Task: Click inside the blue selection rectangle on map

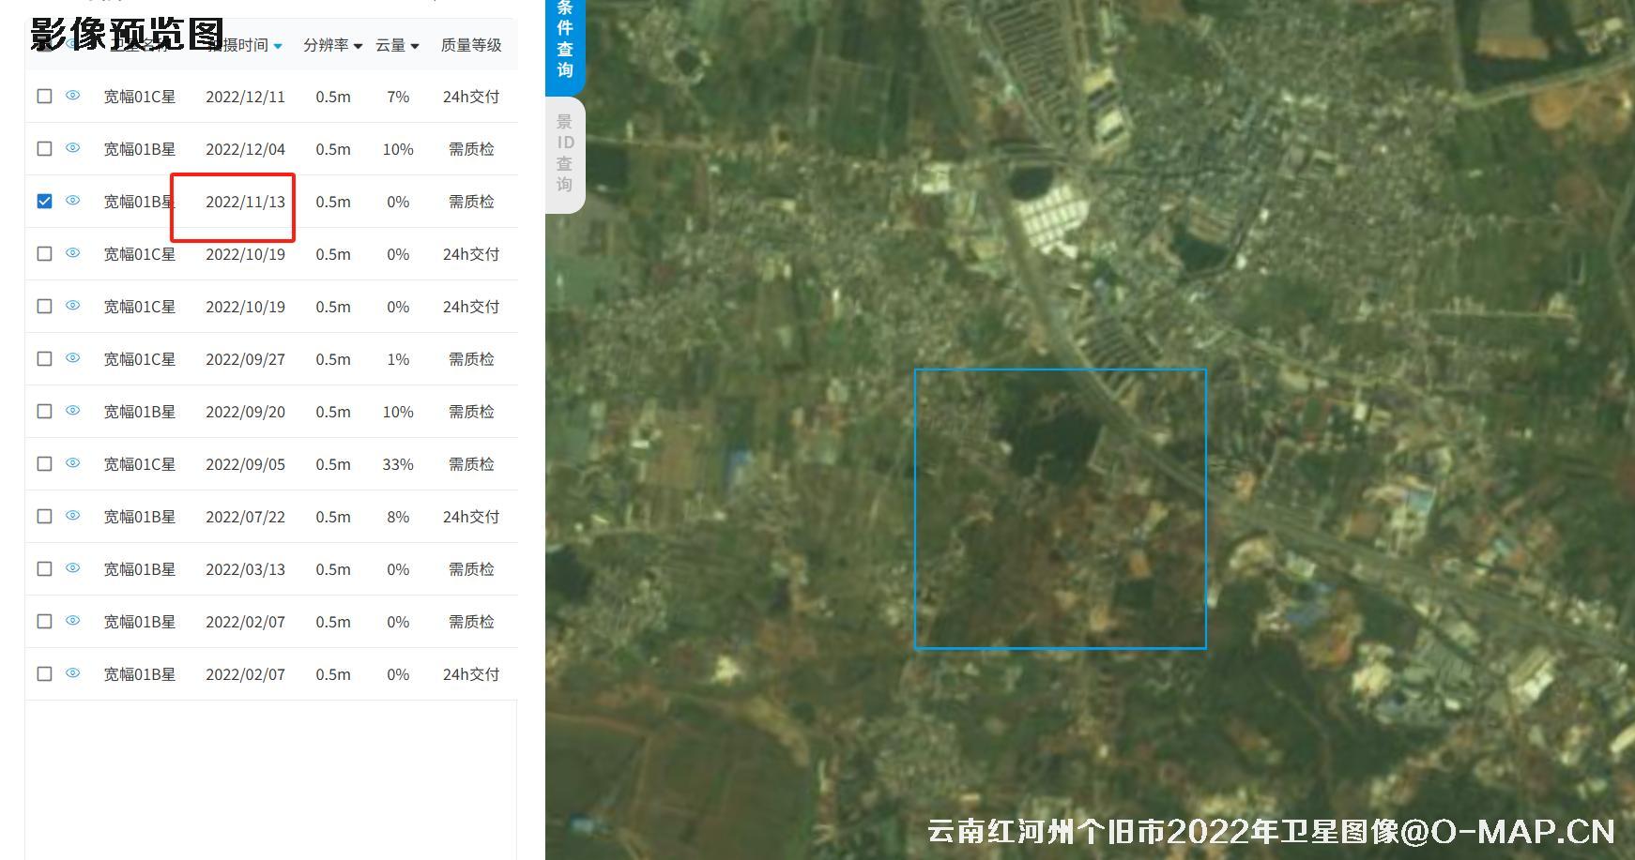Action: pyautogui.click(x=1061, y=508)
